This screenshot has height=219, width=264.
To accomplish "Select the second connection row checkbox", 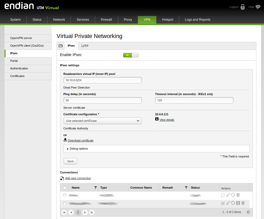I will point(65,204).
